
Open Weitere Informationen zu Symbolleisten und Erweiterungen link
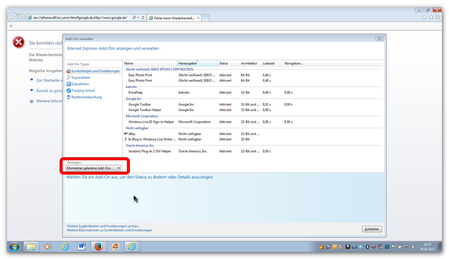[109, 230]
